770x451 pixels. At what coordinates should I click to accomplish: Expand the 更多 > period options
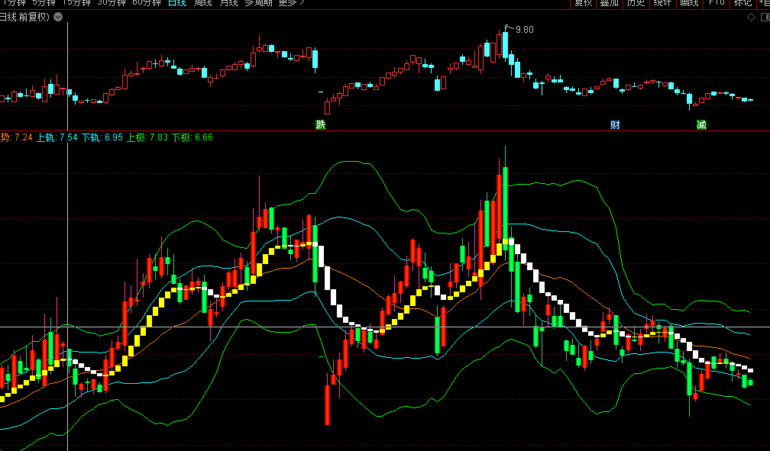[x=291, y=2]
